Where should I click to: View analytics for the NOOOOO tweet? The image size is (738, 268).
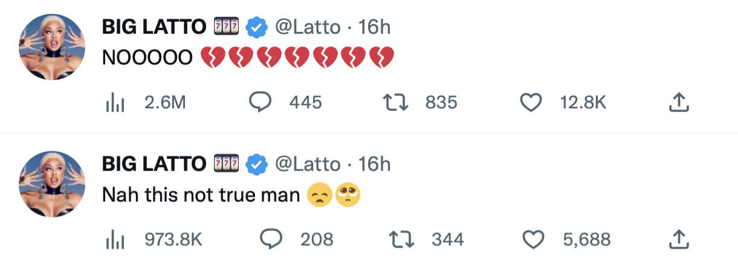click(x=115, y=103)
